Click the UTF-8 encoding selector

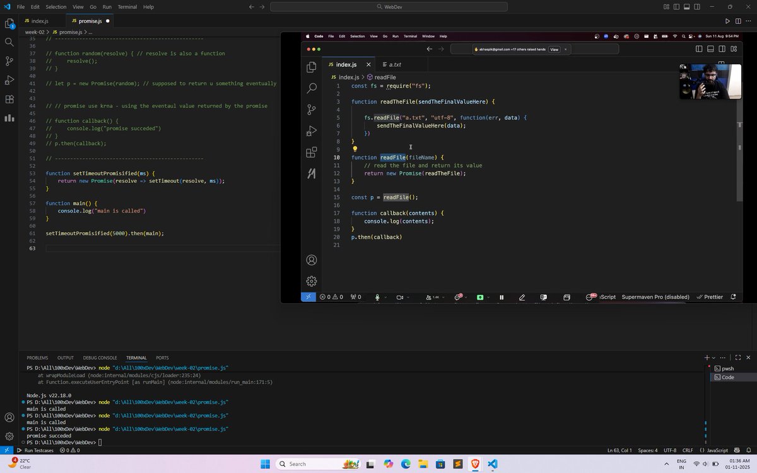pyautogui.click(x=669, y=450)
